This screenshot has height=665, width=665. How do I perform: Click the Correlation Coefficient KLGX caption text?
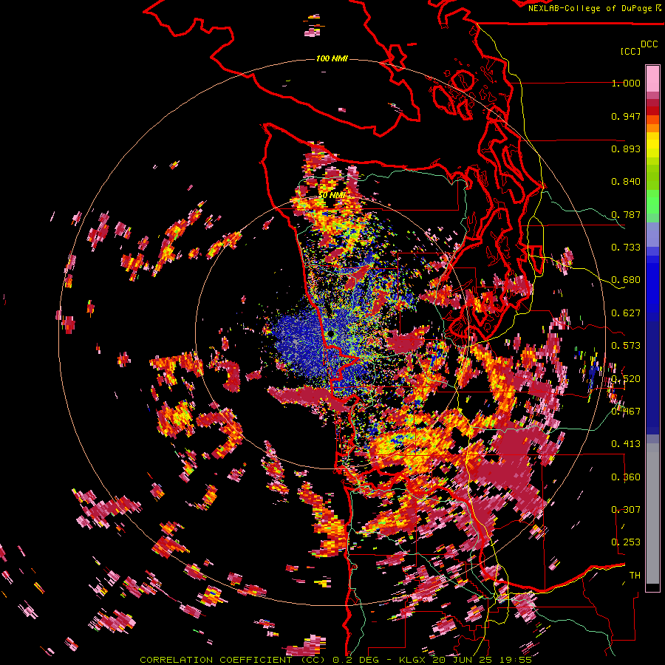point(335,660)
